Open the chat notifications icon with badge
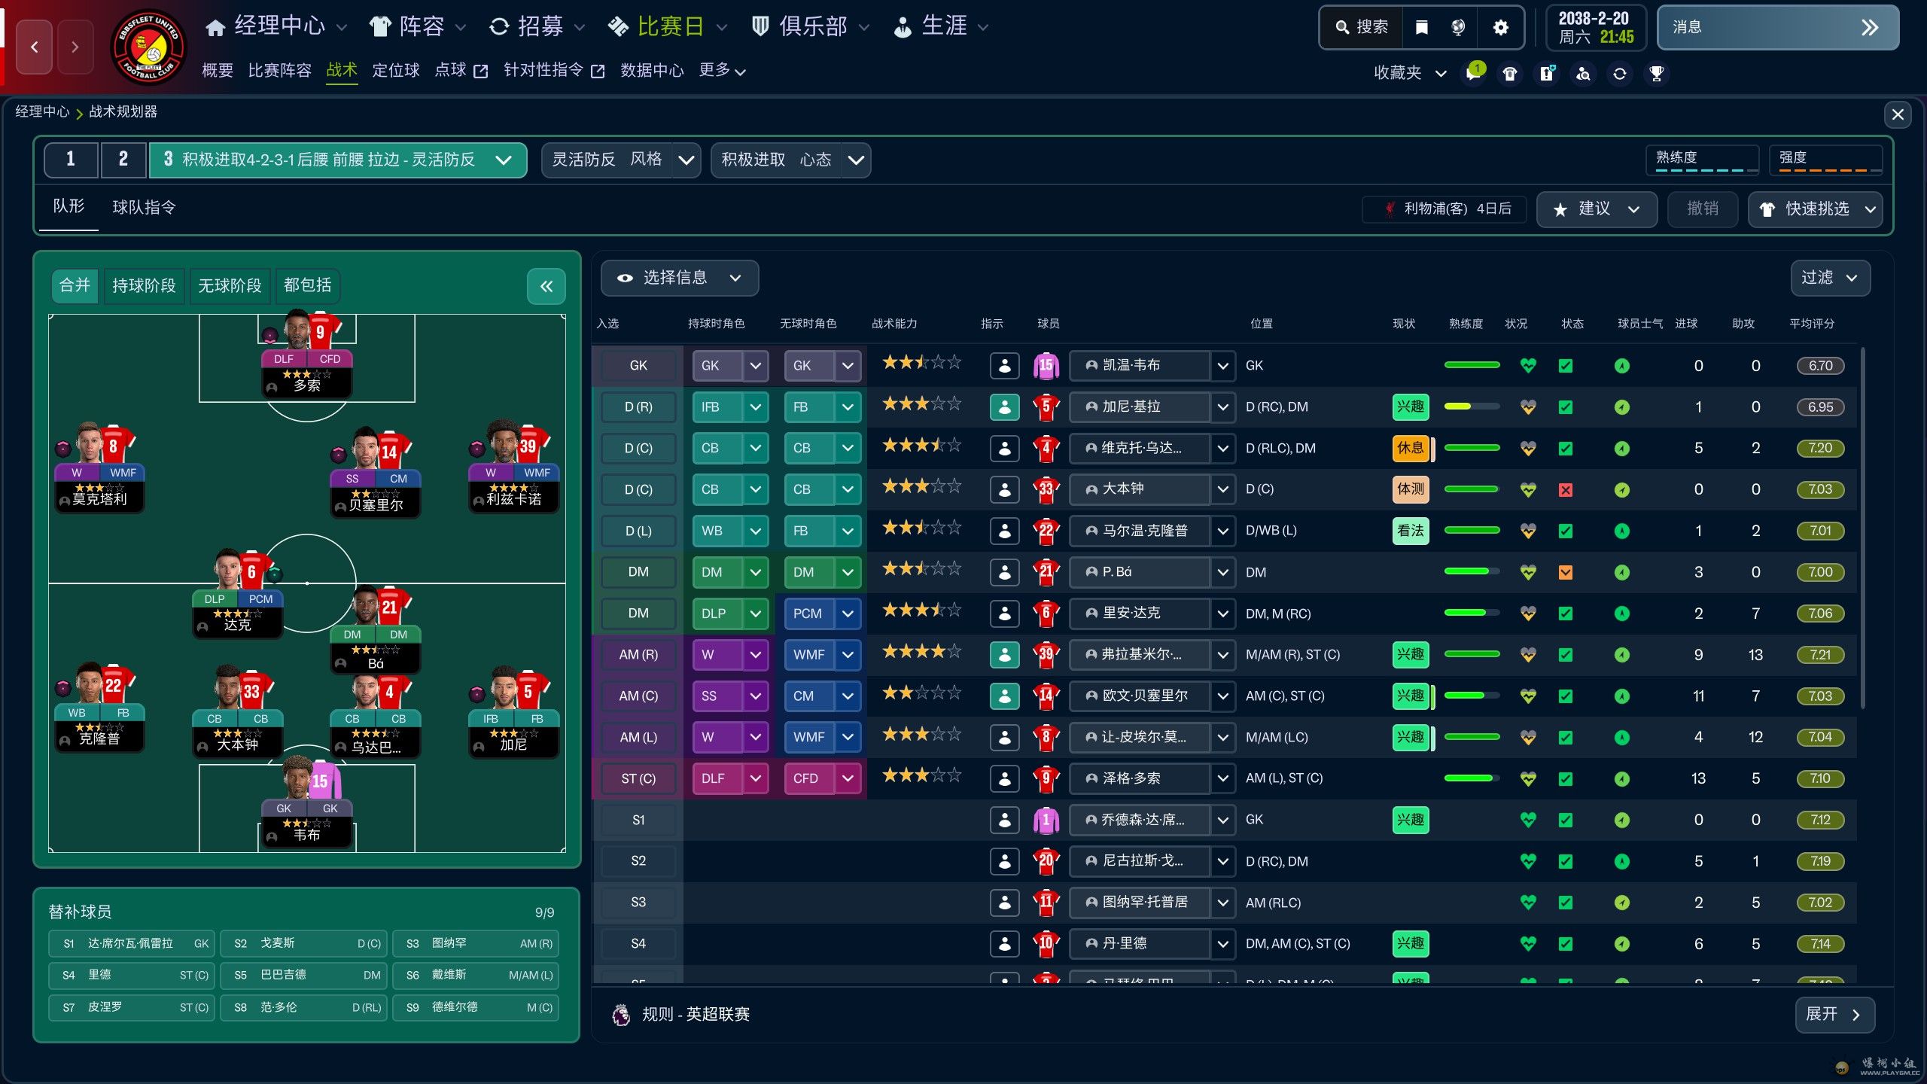The image size is (1927, 1084). (x=1473, y=73)
